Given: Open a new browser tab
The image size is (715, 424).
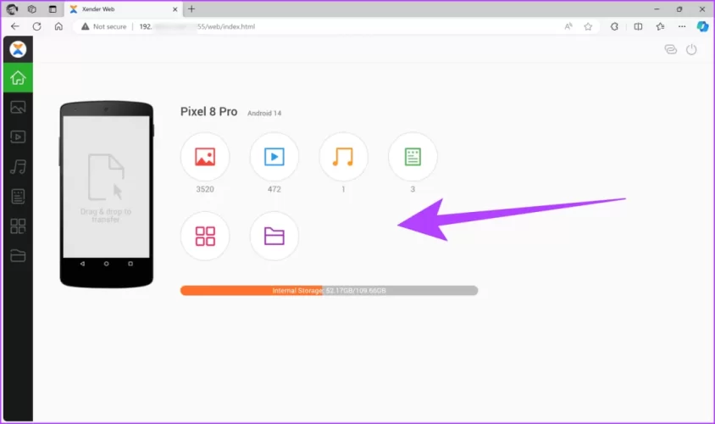Looking at the screenshot, I should (191, 8).
